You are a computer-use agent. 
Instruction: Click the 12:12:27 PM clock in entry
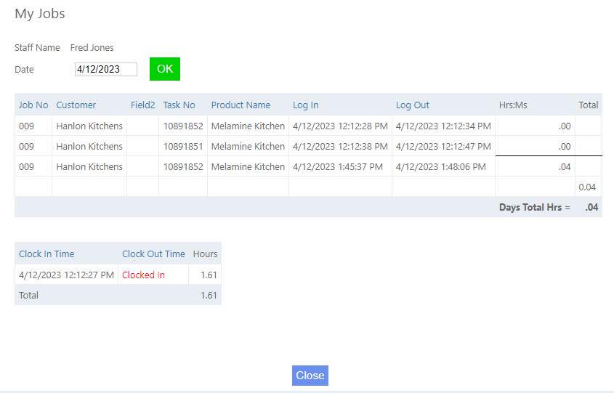point(66,275)
